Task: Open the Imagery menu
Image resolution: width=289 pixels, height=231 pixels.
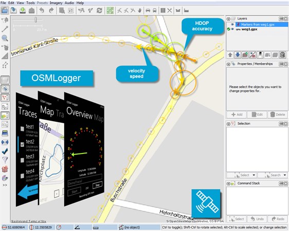Action: click(x=56, y=3)
